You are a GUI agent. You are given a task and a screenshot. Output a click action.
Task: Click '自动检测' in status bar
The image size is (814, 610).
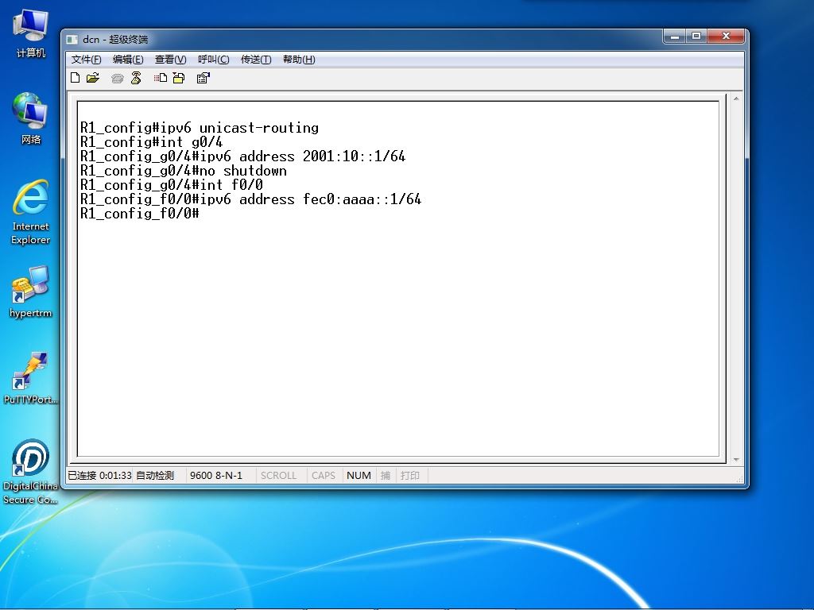tap(155, 475)
